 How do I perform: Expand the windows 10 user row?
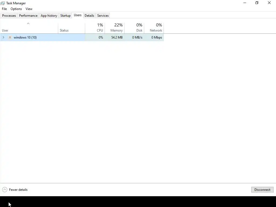(3, 37)
